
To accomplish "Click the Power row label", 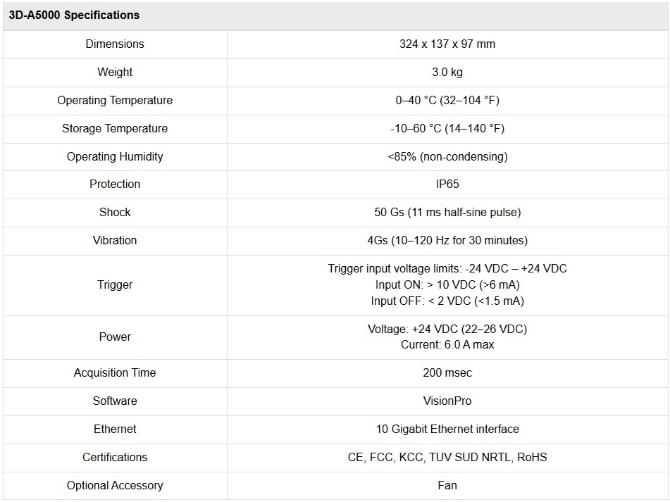I will 115,337.
